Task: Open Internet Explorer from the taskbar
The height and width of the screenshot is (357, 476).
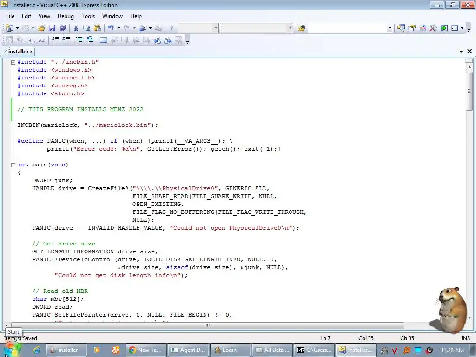Action: coord(36,350)
